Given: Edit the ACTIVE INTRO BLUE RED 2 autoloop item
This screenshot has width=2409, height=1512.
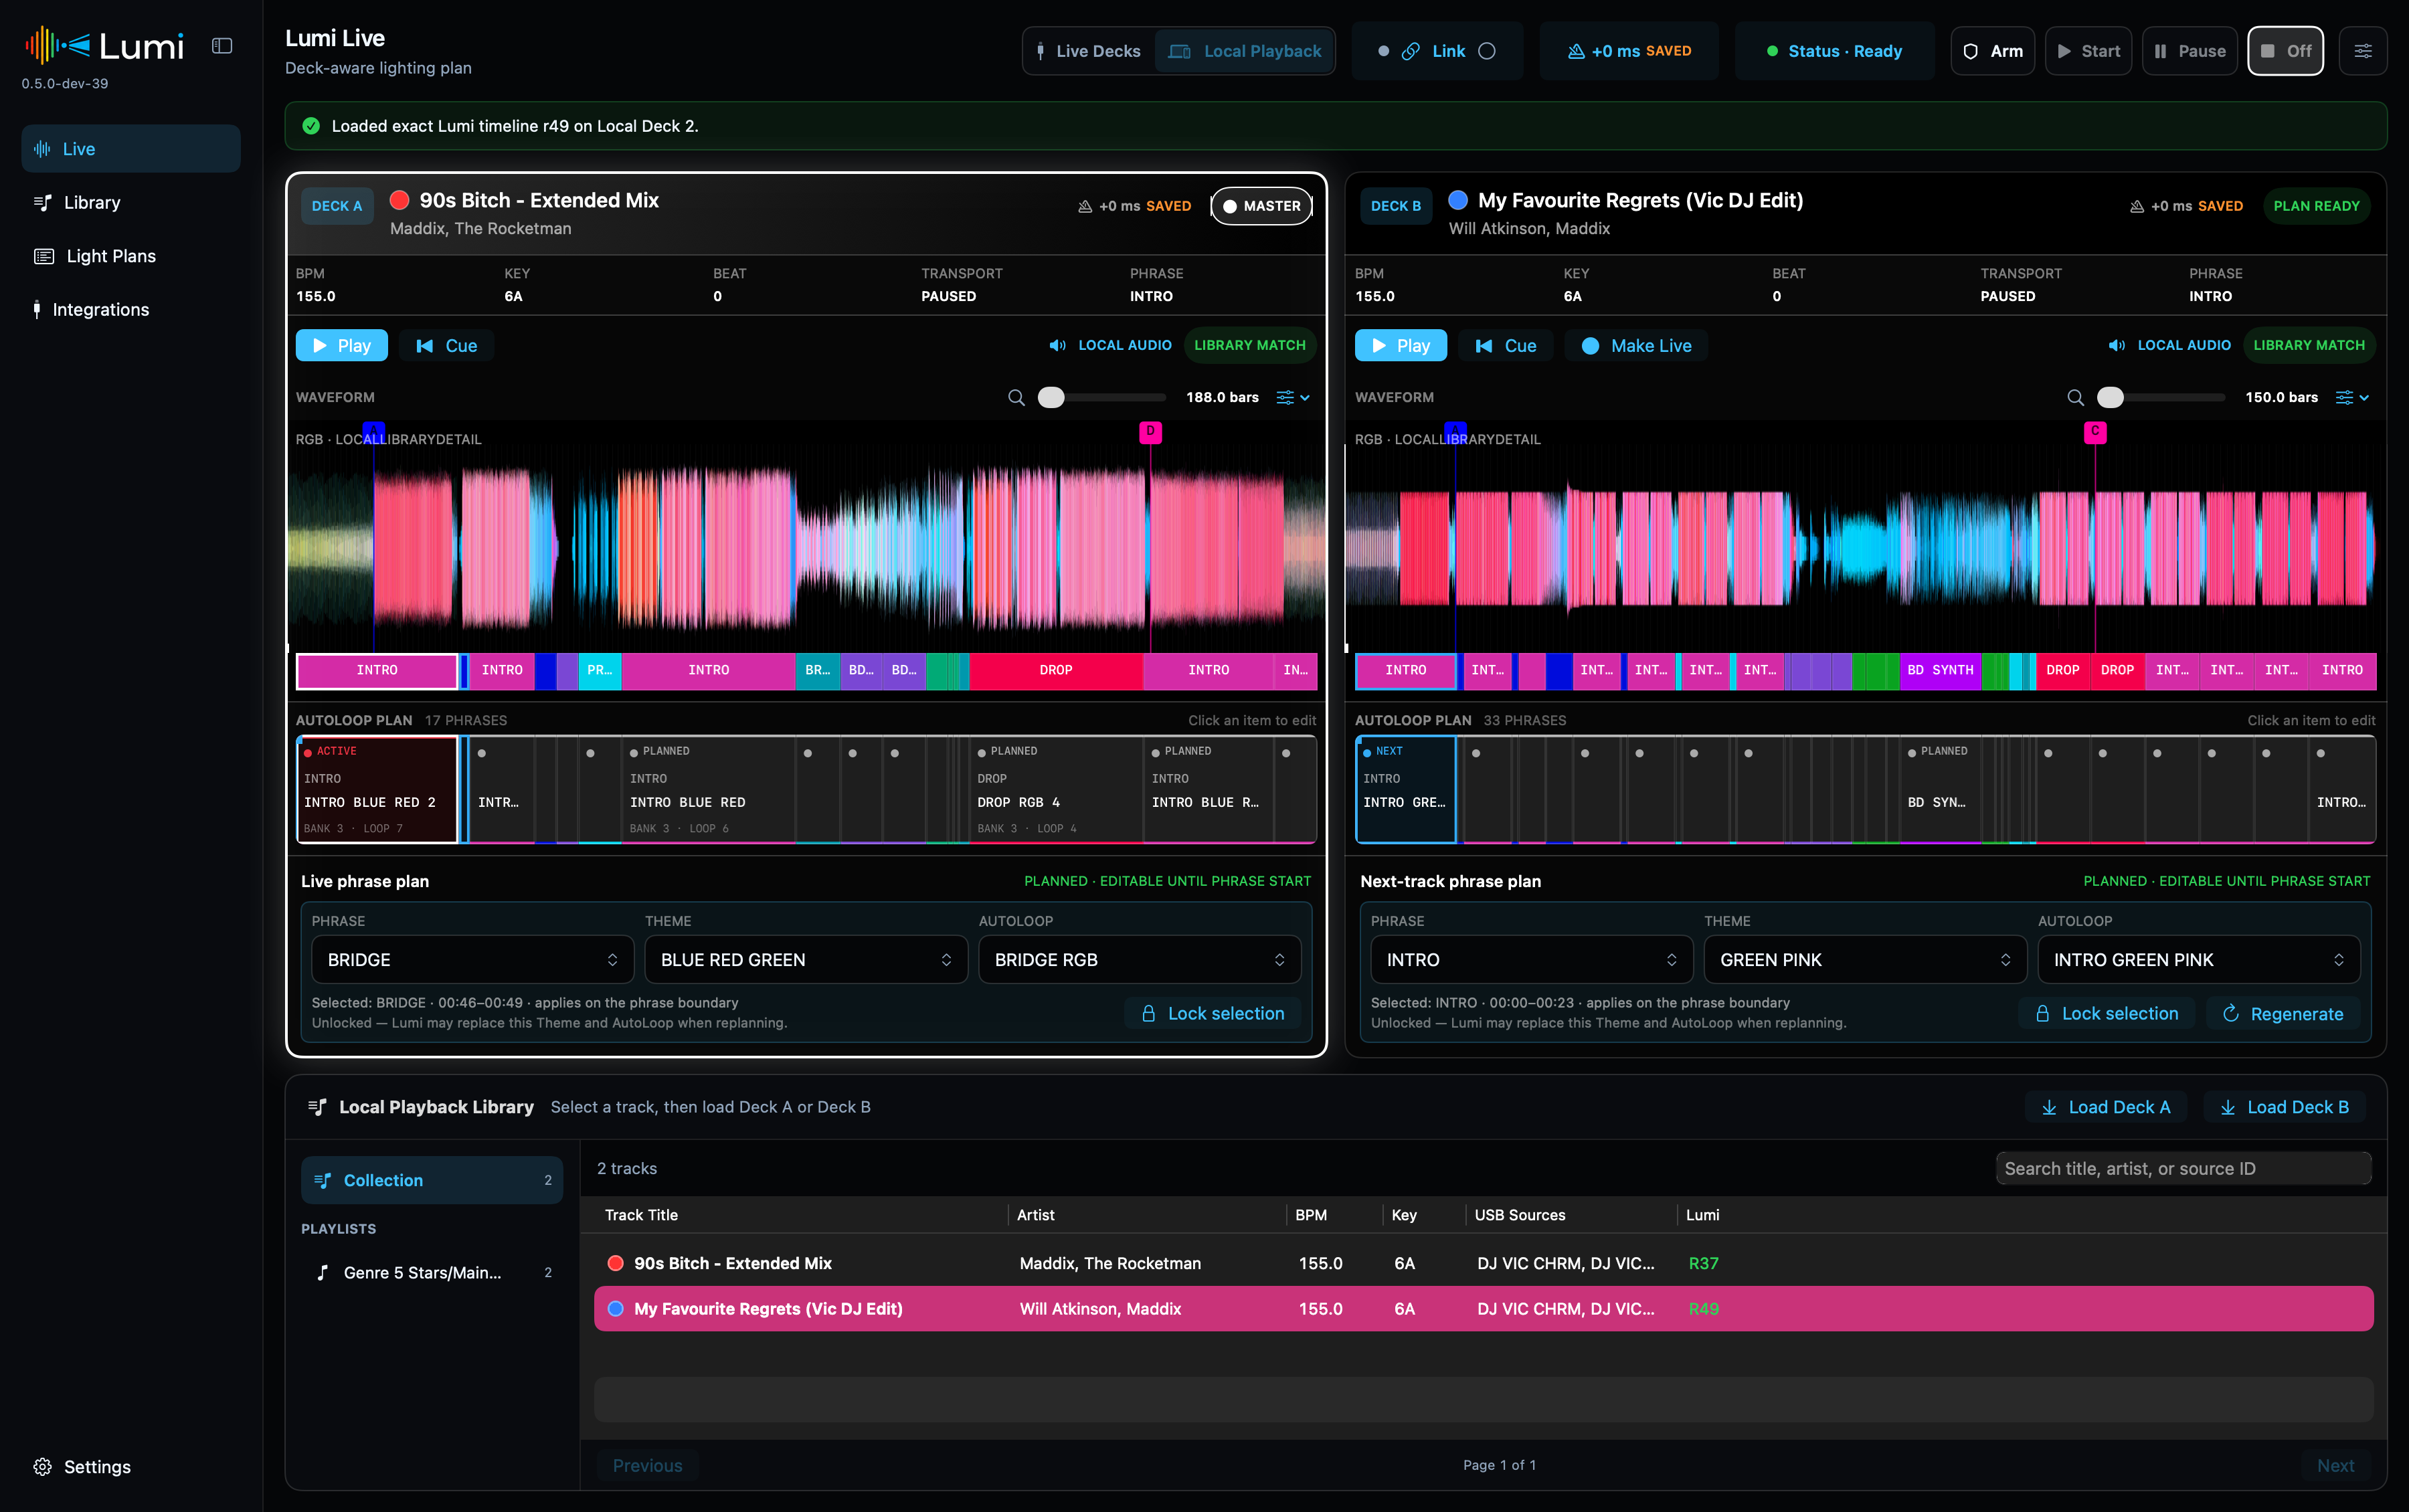Looking at the screenshot, I should click(x=377, y=789).
